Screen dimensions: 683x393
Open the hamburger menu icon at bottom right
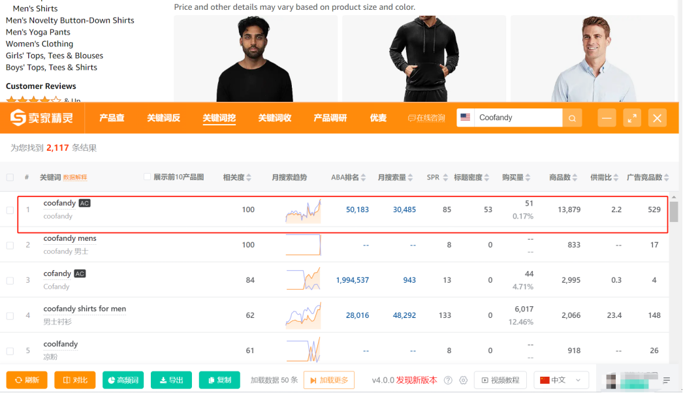[x=667, y=380]
